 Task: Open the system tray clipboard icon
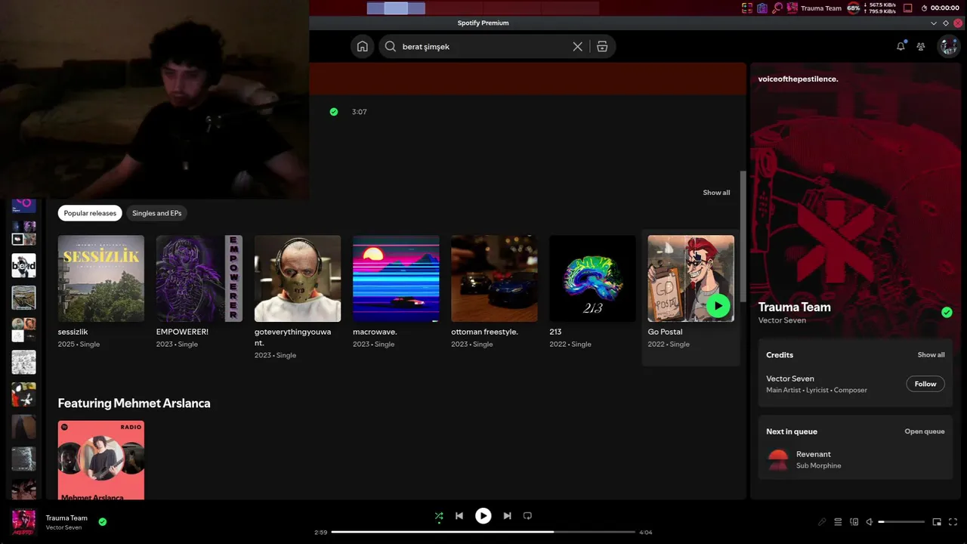tap(762, 8)
